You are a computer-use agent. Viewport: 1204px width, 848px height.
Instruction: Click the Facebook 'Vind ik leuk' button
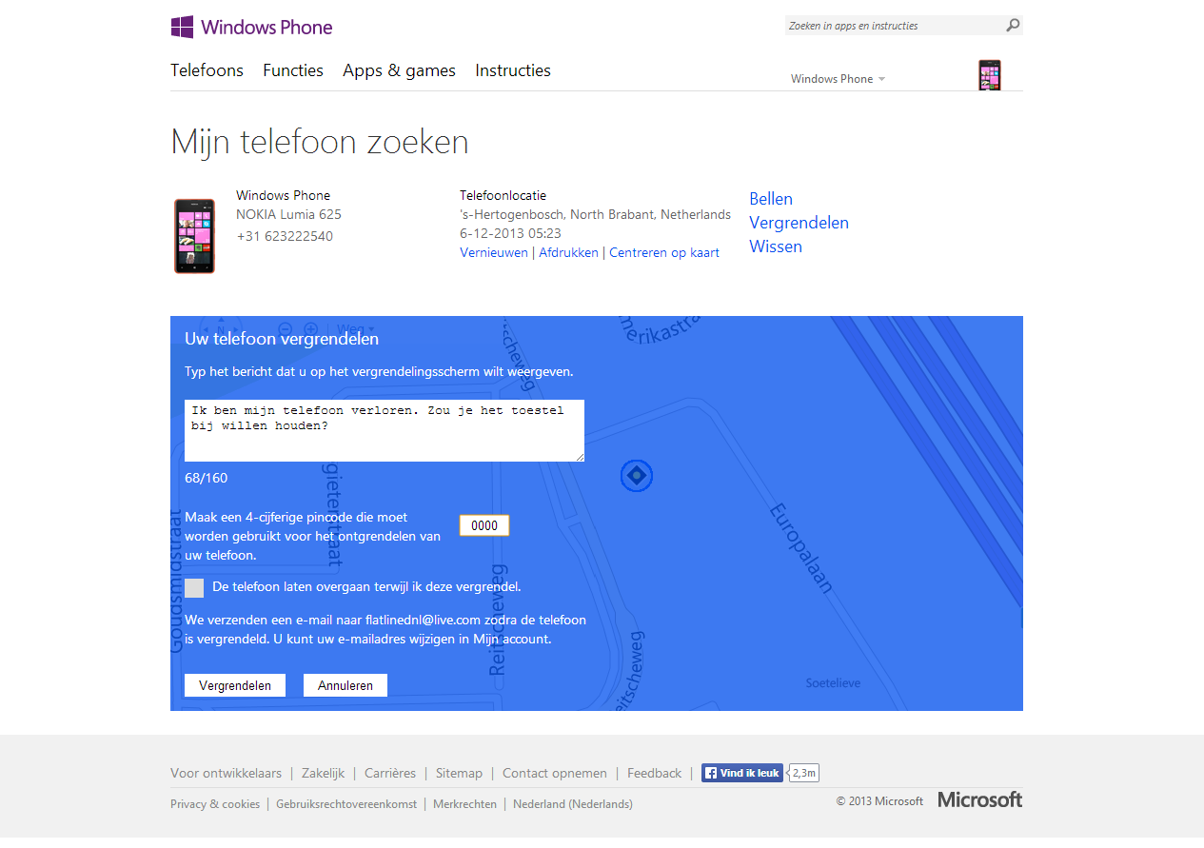click(x=741, y=773)
